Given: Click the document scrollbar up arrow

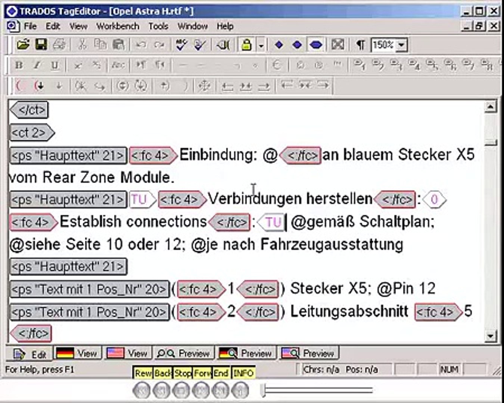Looking at the screenshot, I should point(491,107).
